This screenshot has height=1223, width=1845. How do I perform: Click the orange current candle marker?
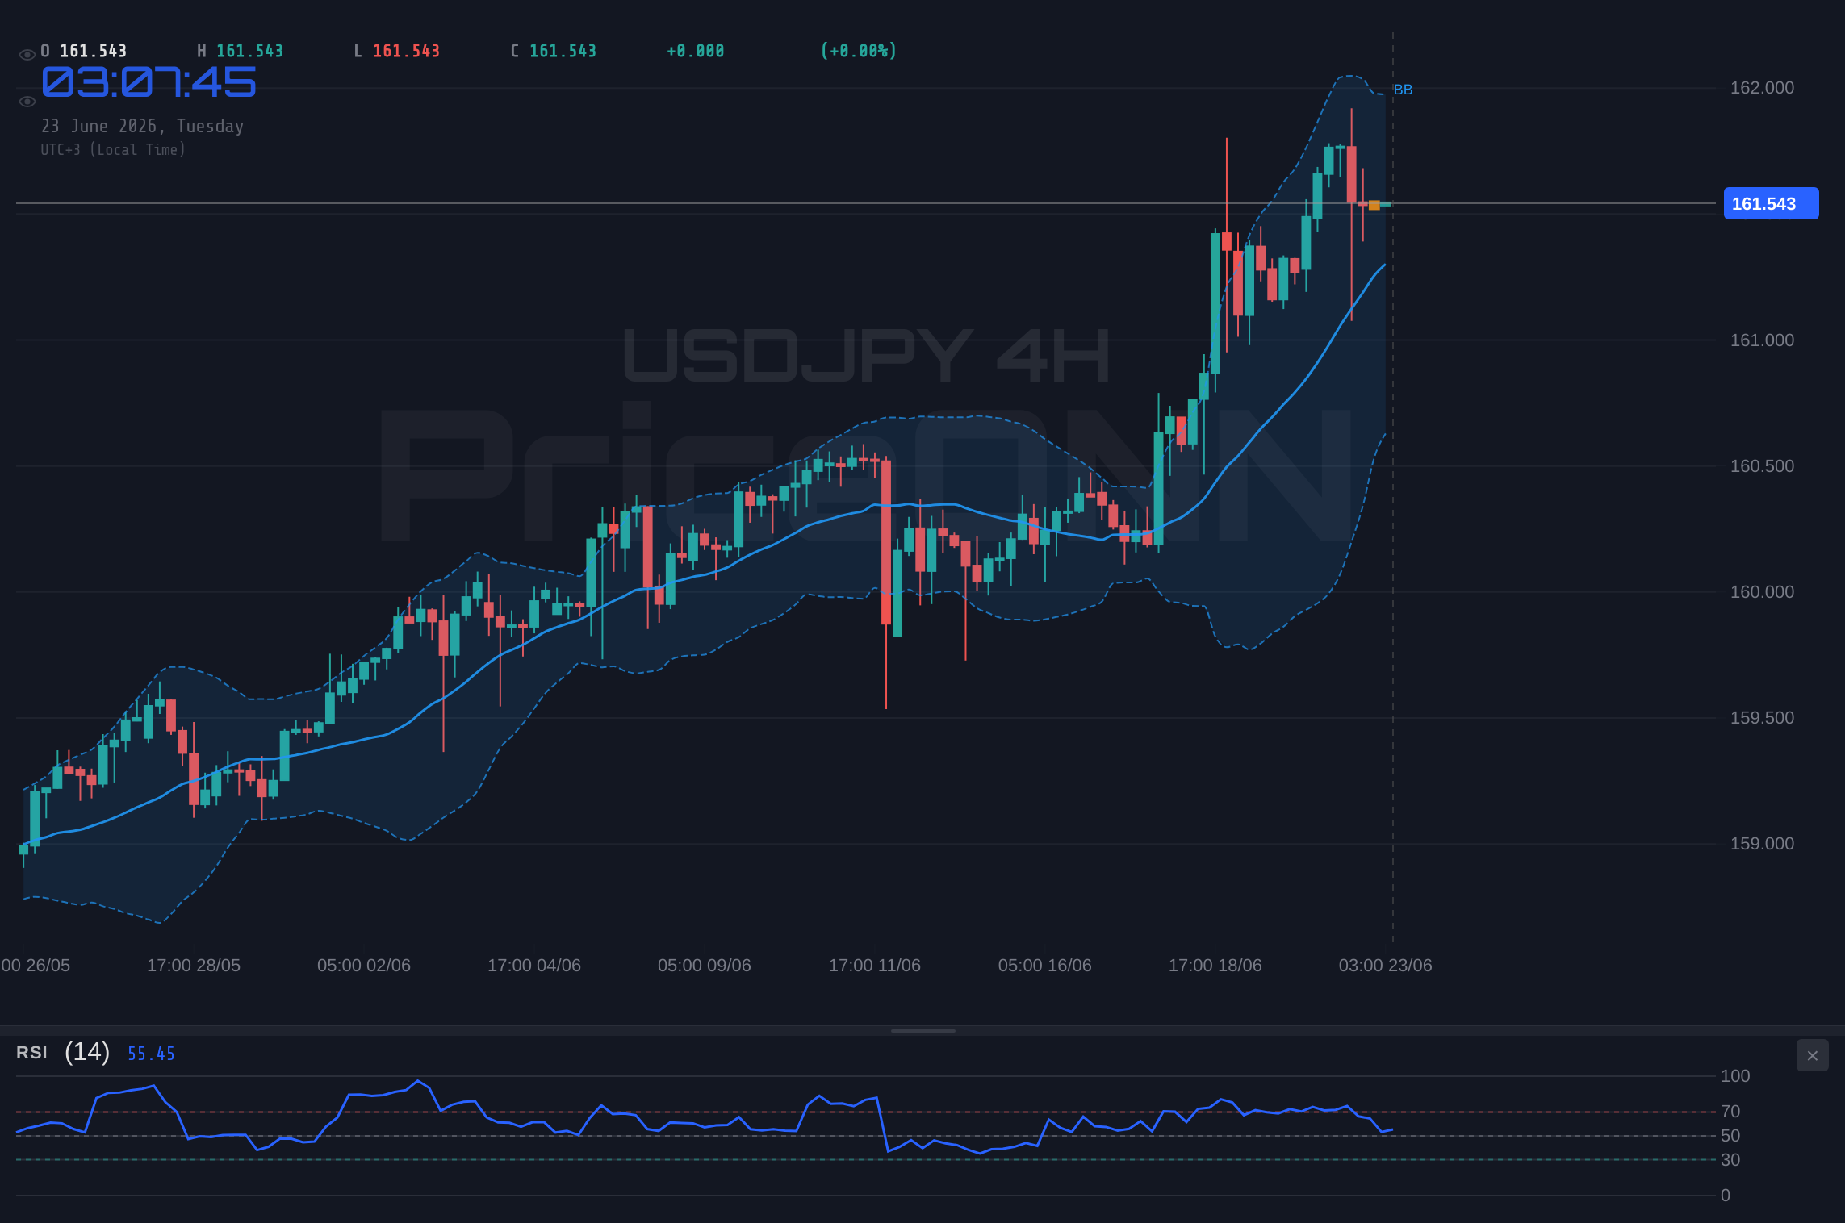pos(1374,205)
